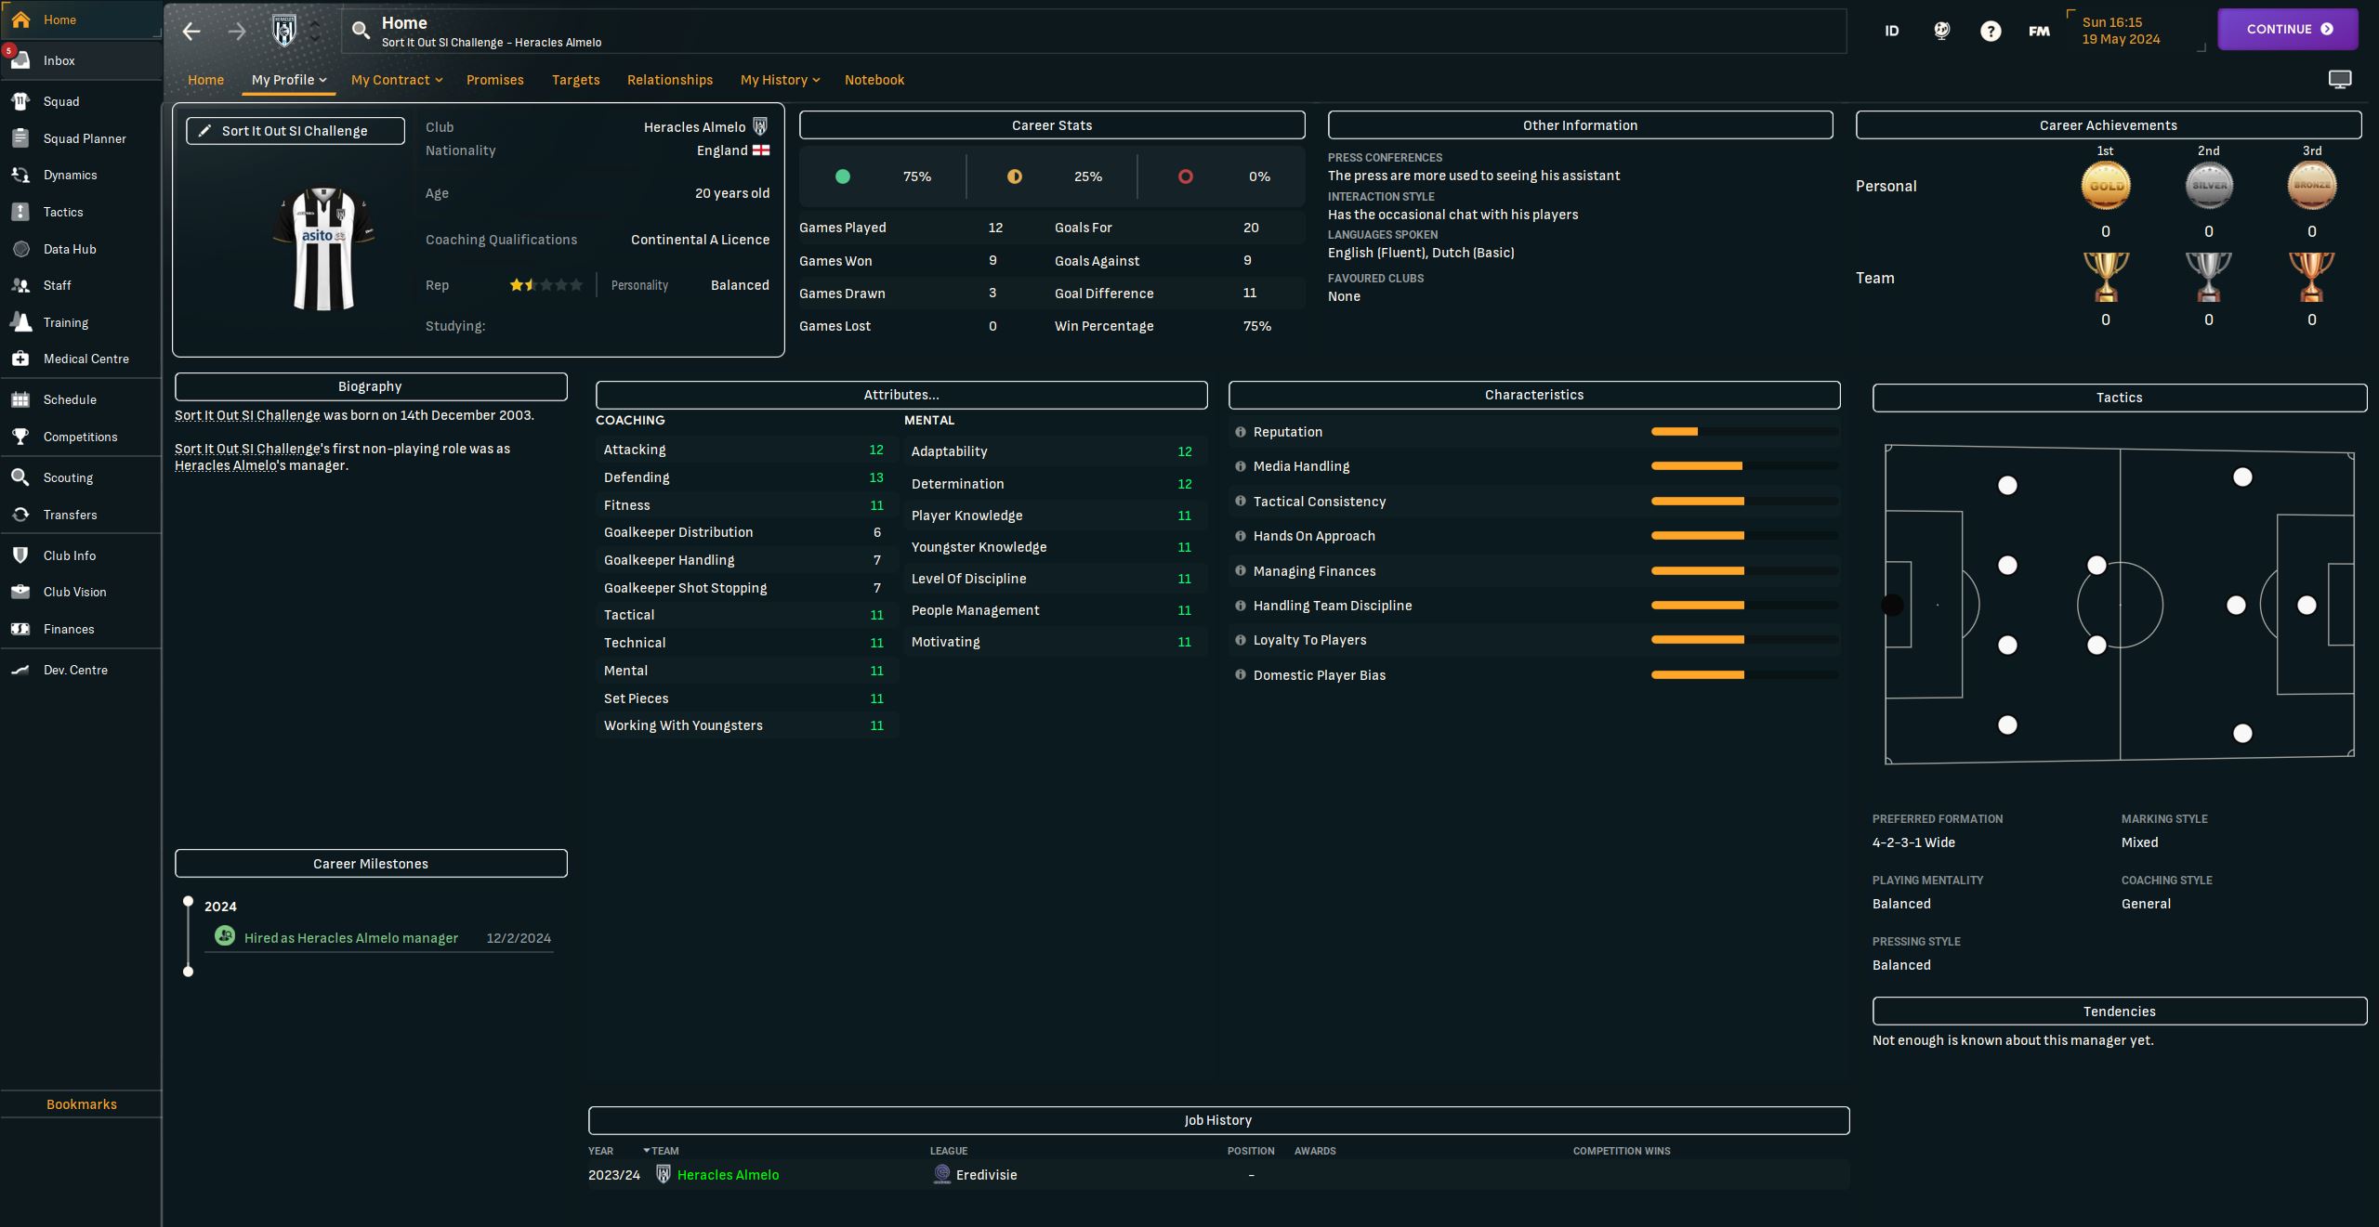Click goalkeeper dot on tactics pitch
2379x1227 pixels.
tap(1892, 606)
